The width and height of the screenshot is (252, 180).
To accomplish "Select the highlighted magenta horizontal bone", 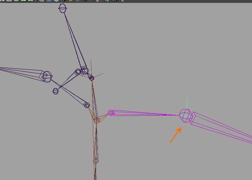I will coord(146,113).
